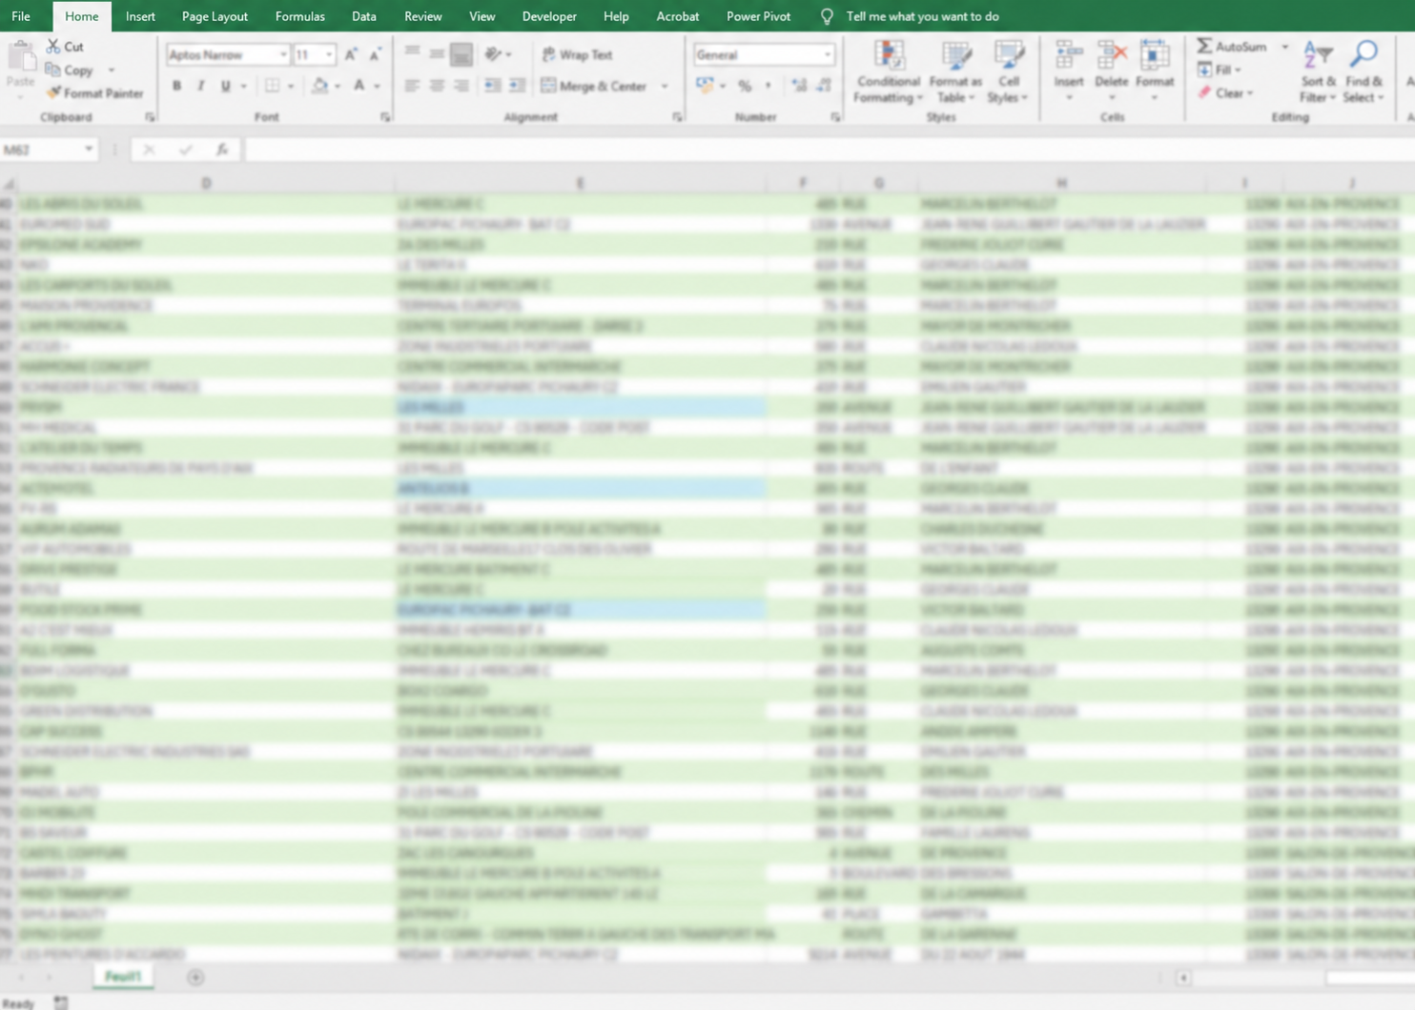
Task: Click the macro record icon in status bar
Action: tap(61, 1002)
